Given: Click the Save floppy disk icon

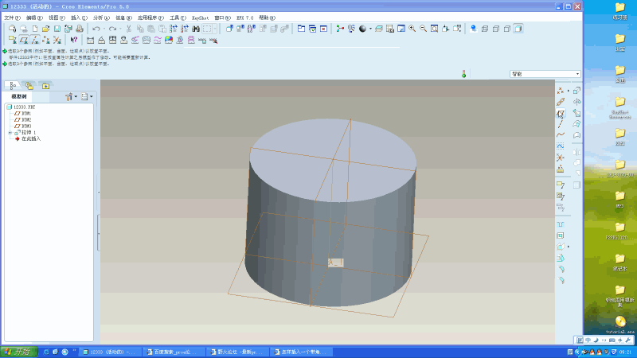Looking at the screenshot, I should (57, 29).
